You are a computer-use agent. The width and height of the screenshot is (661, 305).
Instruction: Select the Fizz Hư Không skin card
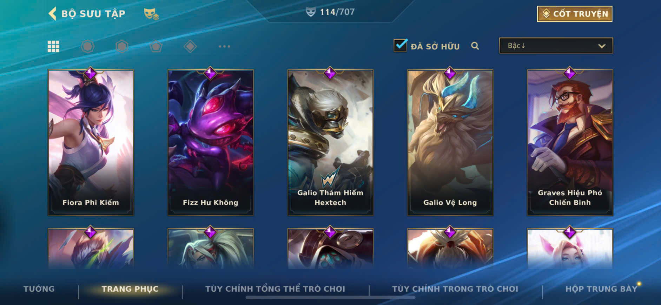click(x=211, y=142)
